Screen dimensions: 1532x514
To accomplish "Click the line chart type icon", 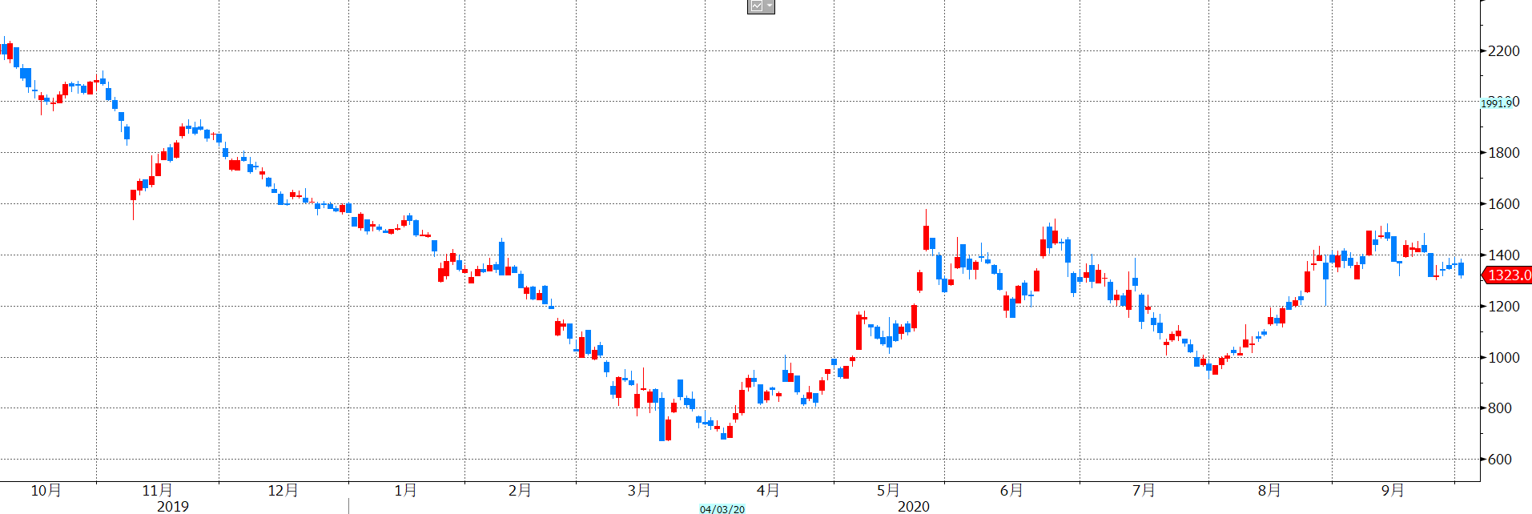I will (756, 6).
